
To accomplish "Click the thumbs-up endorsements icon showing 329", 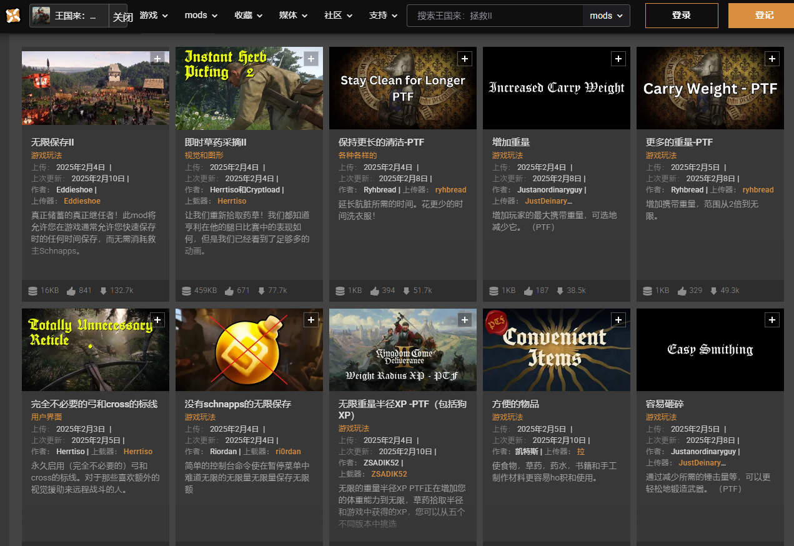I will (682, 290).
